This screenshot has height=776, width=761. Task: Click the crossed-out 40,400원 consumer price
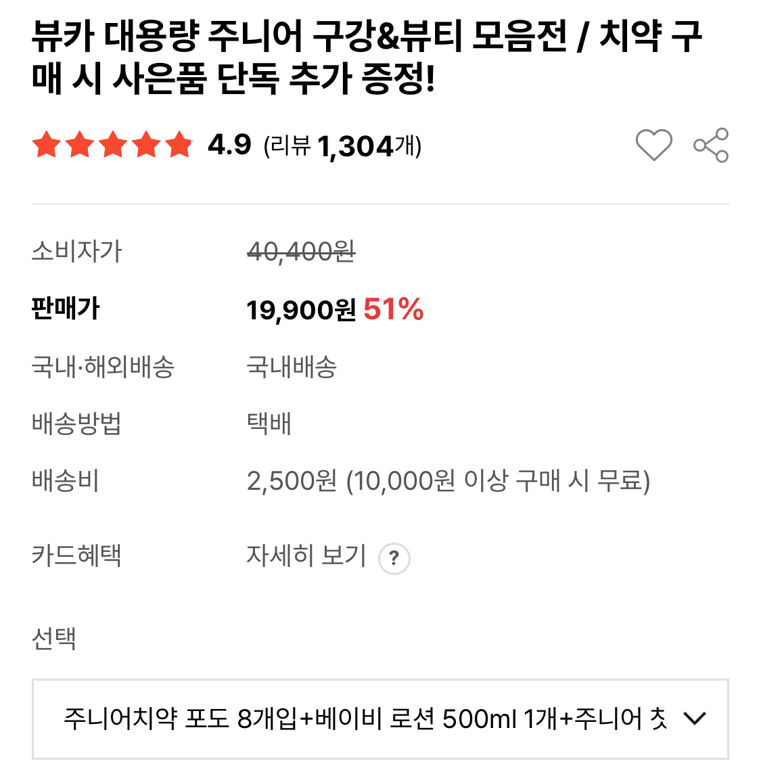click(301, 252)
